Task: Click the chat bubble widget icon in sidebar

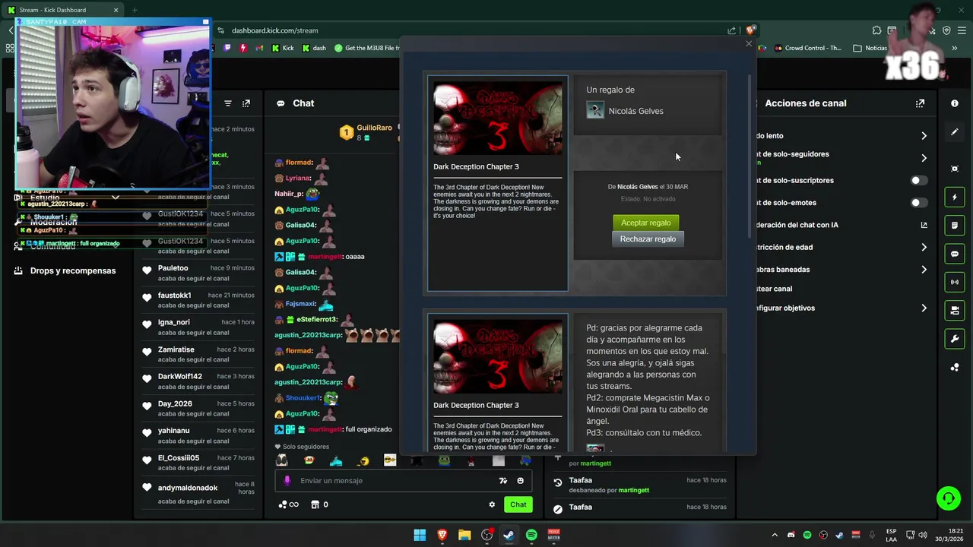Action: [x=955, y=254]
